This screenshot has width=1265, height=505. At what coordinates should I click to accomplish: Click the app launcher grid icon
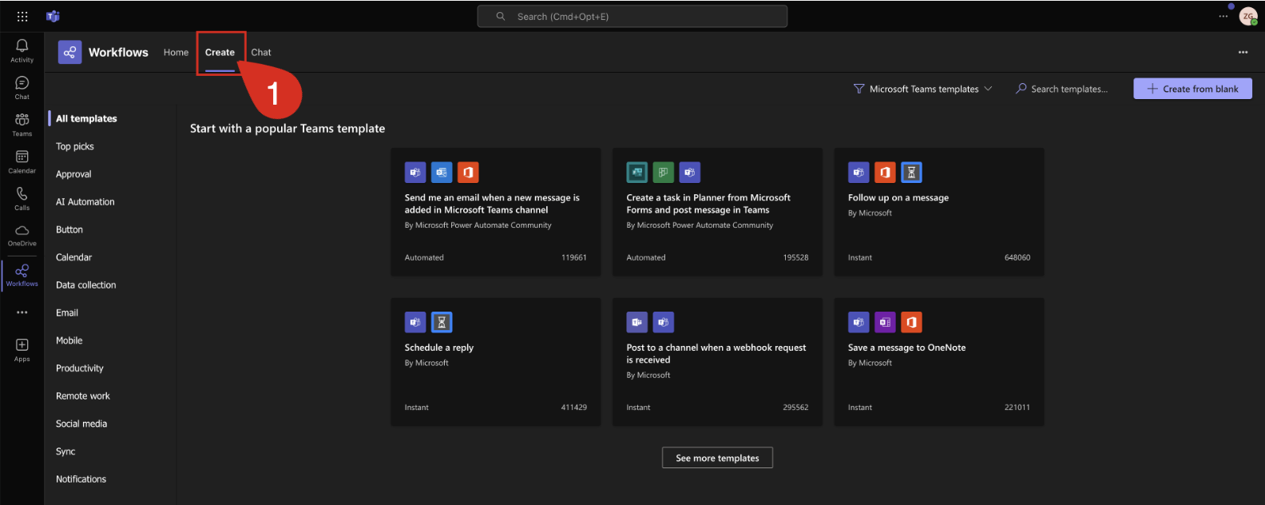click(x=22, y=16)
